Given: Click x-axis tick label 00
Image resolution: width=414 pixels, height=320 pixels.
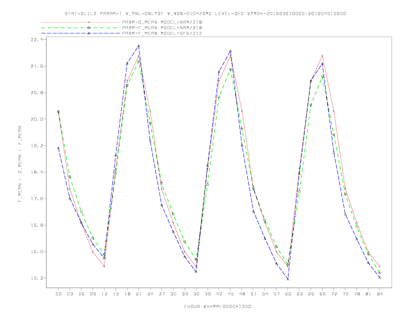Looking at the screenshot, I should [x=59, y=294].
